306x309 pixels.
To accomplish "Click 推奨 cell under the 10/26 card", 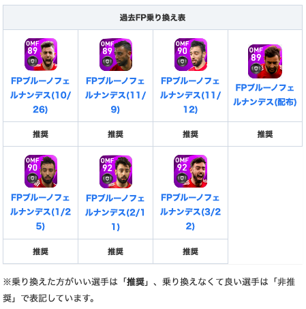I will (40, 134).
